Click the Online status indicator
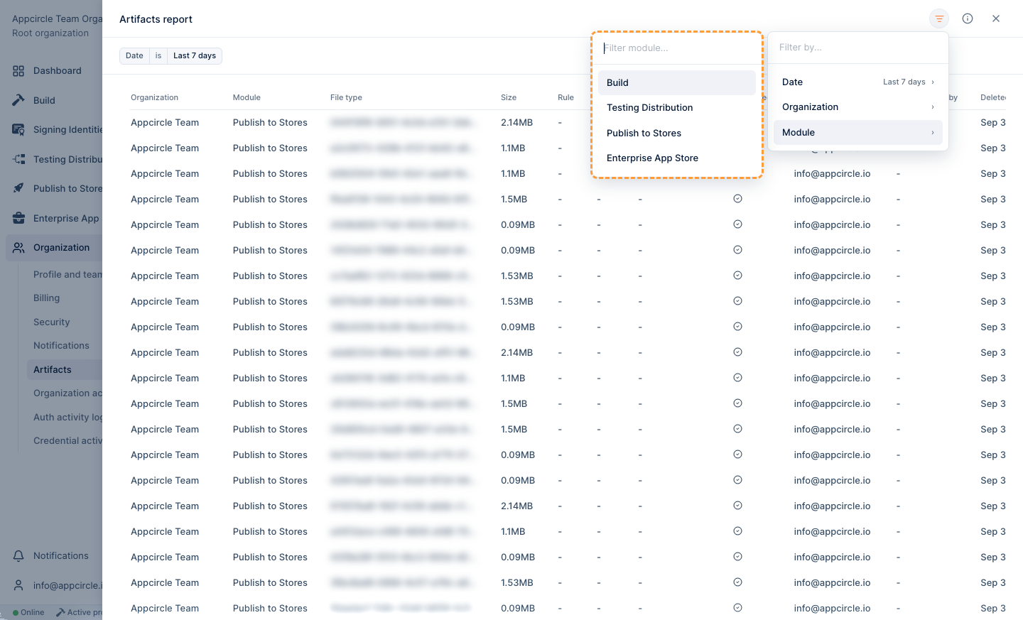 tap(28, 612)
